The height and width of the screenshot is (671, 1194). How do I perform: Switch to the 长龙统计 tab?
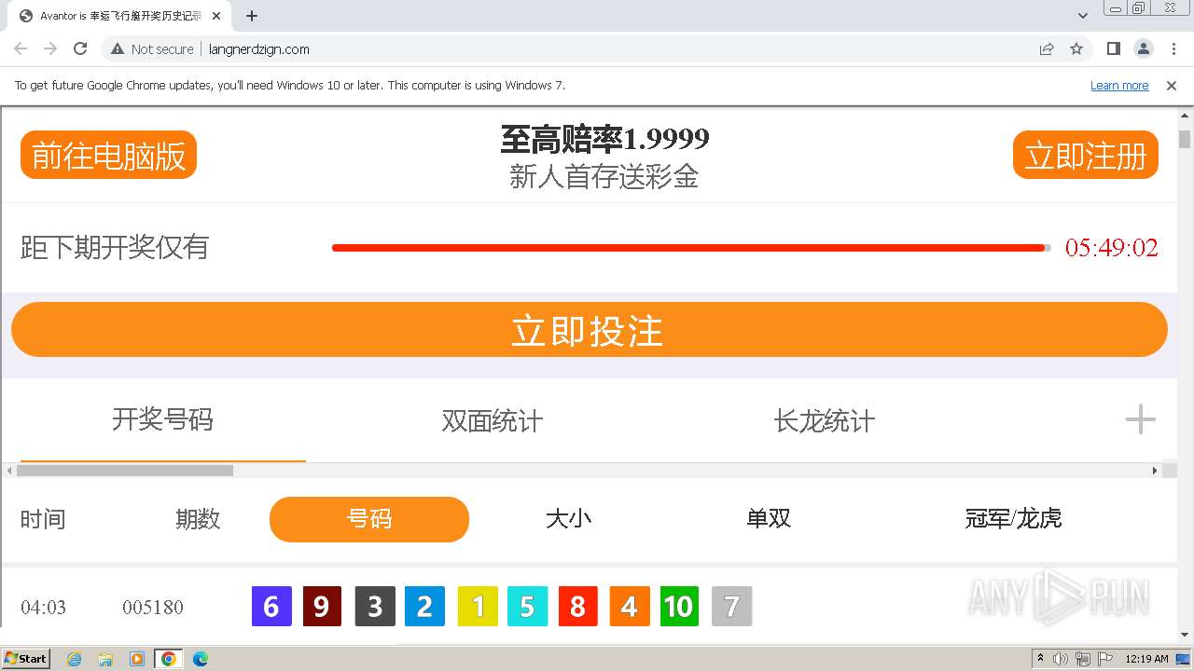824,420
